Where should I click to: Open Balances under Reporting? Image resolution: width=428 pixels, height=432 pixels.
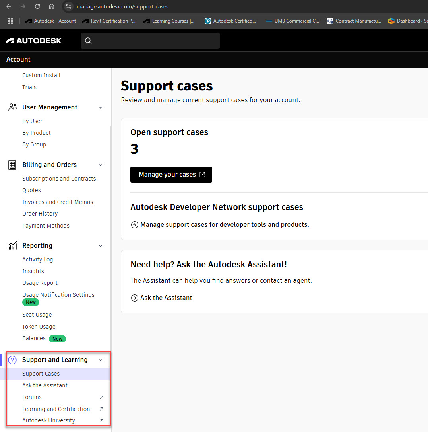click(x=34, y=338)
